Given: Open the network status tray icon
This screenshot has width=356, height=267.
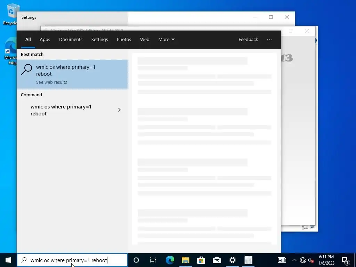Looking at the screenshot, I should pos(303,260).
